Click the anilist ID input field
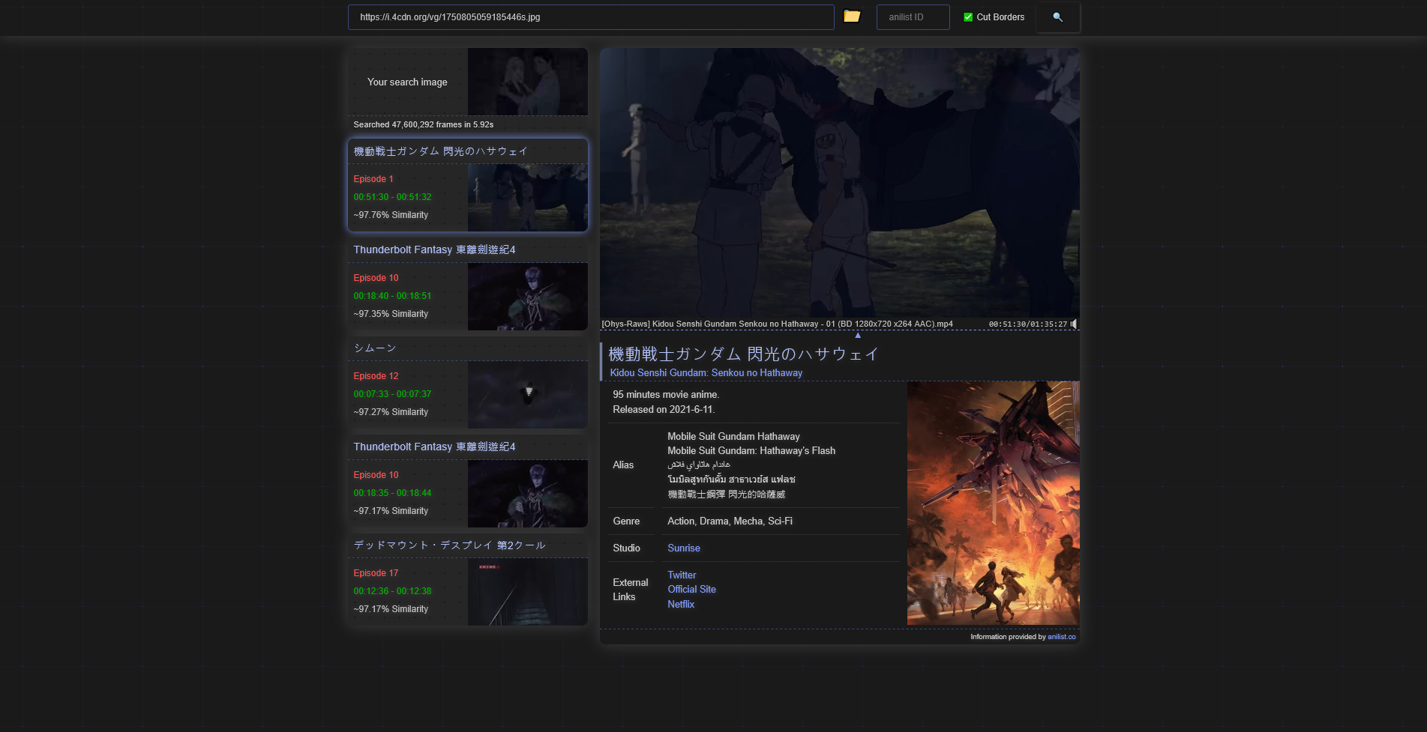Viewport: 1427px width, 732px height. click(913, 17)
